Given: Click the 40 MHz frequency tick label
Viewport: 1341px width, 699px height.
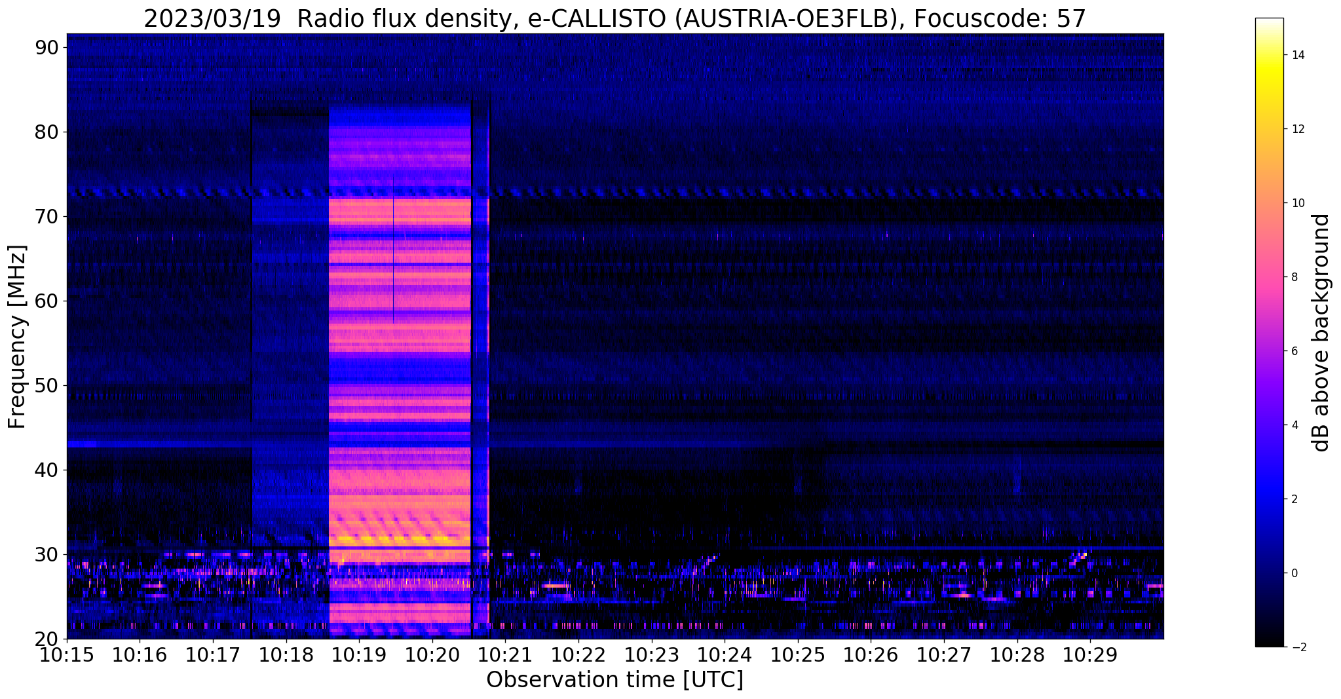Looking at the screenshot, I should point(48,470).
